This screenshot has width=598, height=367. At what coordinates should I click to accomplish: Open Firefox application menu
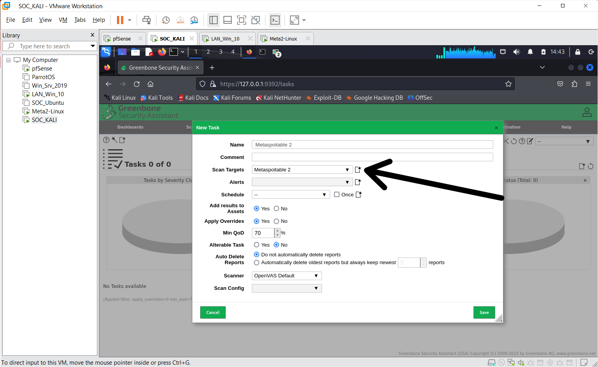pyautogui.click(x=588, y=84)
